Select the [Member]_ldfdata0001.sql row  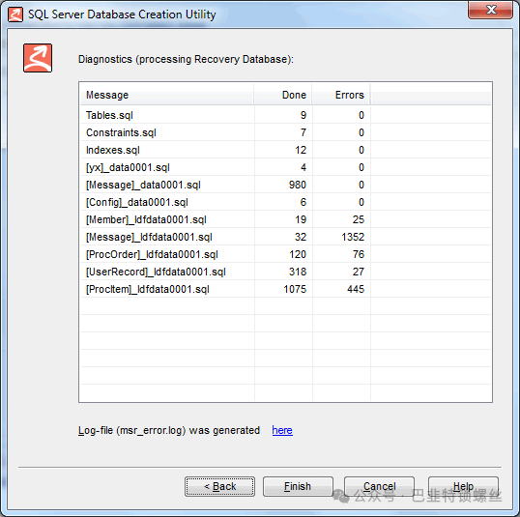click(x=285, y=219)
